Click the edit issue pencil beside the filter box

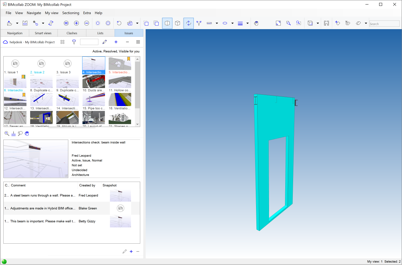point(104,42)
